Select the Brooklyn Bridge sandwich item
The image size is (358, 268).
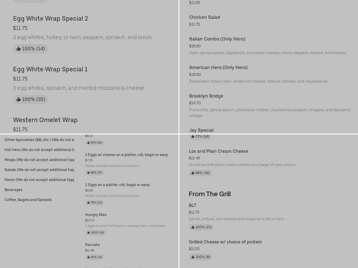(x=206, y=96)
